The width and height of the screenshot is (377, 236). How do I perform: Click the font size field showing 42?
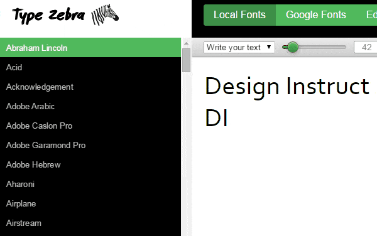(366, 47)
